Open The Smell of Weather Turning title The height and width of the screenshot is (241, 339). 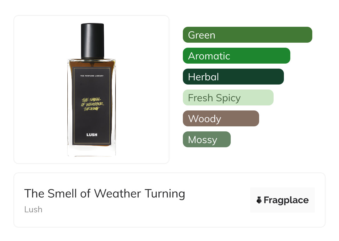(x=105, y=193)
